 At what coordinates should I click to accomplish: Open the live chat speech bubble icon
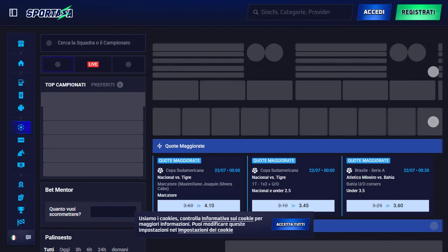pos(28,237)
